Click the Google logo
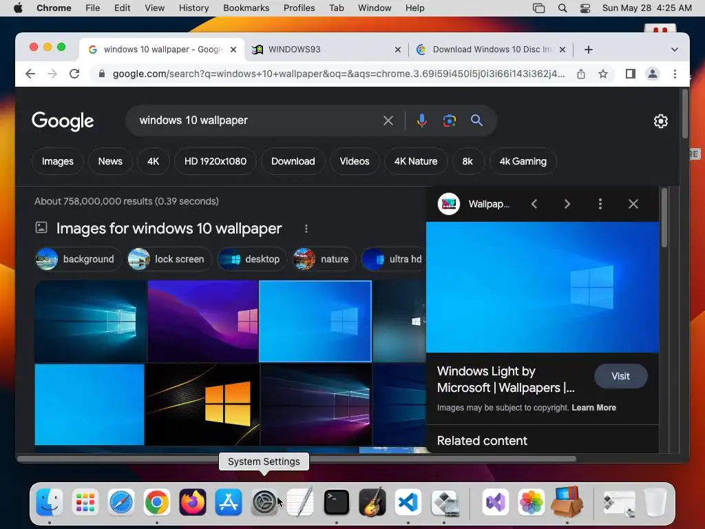This screenshot has height=529, width=705. click(63, 121)
